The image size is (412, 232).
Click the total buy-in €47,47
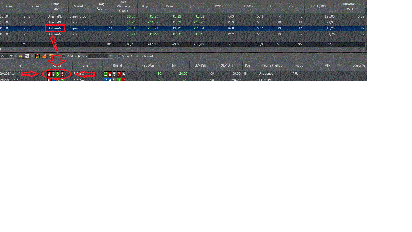[x=152, y=44]
